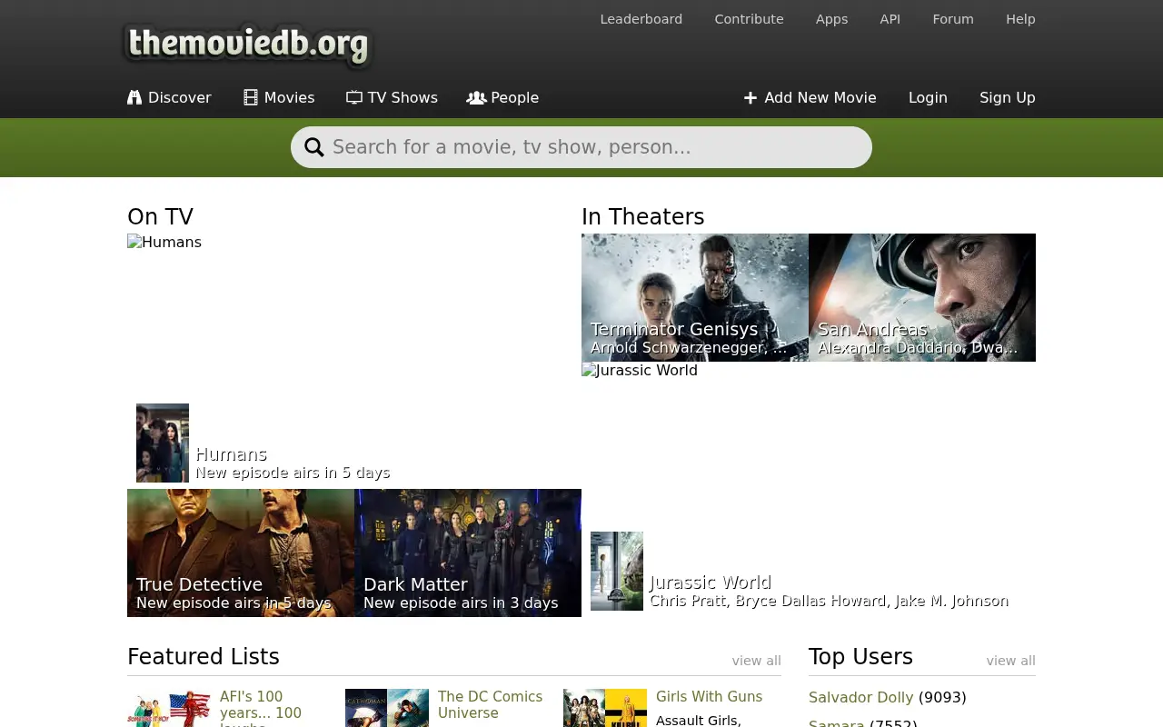Open the San Andreas backdrop
Image resolution: width=1163 pixels, height=727 pixels.
click(x=922, y=297)
